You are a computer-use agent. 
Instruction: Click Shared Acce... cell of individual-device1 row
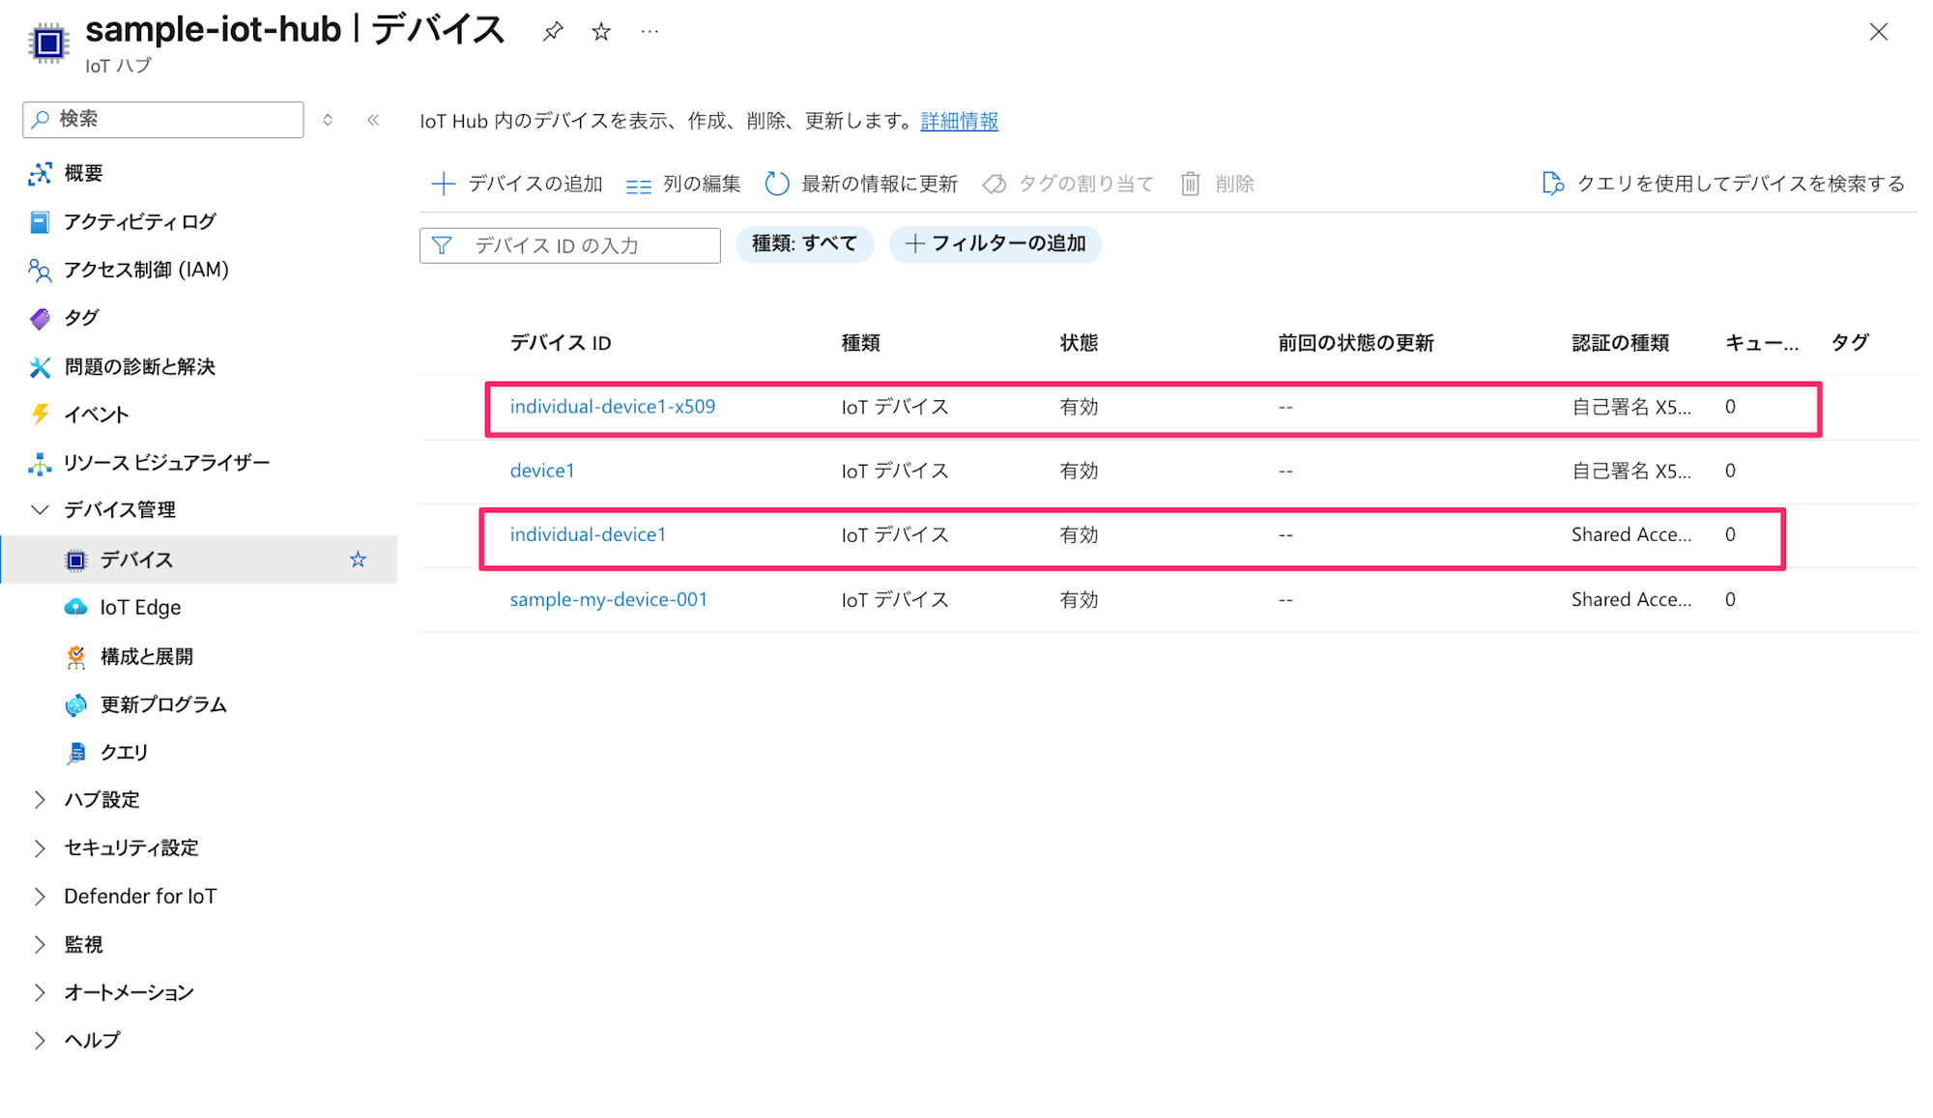[x=1631, y=534]
